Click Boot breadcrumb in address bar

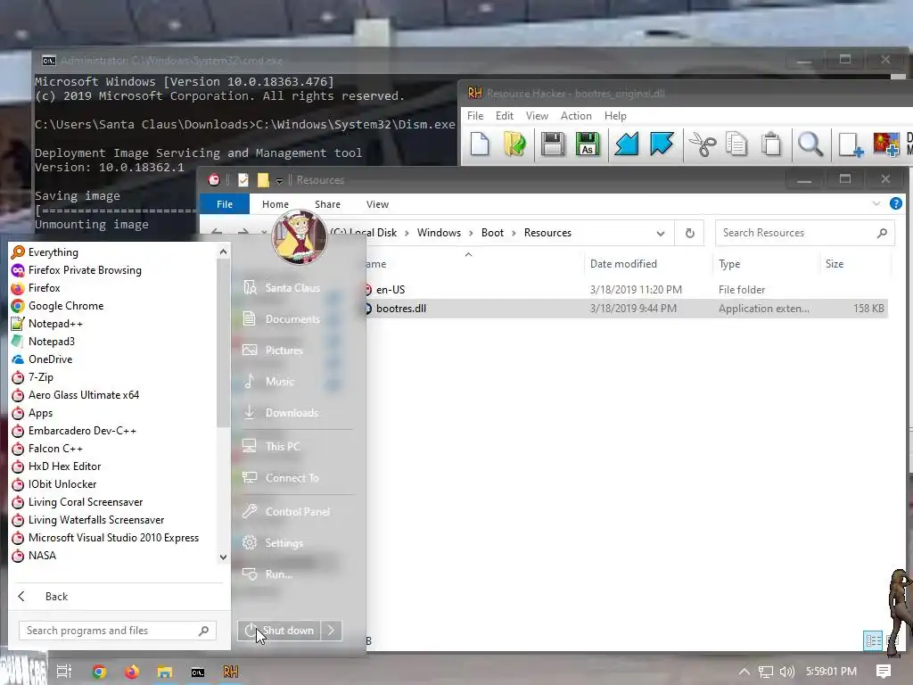pyautogui.click(x=492, y=233)
